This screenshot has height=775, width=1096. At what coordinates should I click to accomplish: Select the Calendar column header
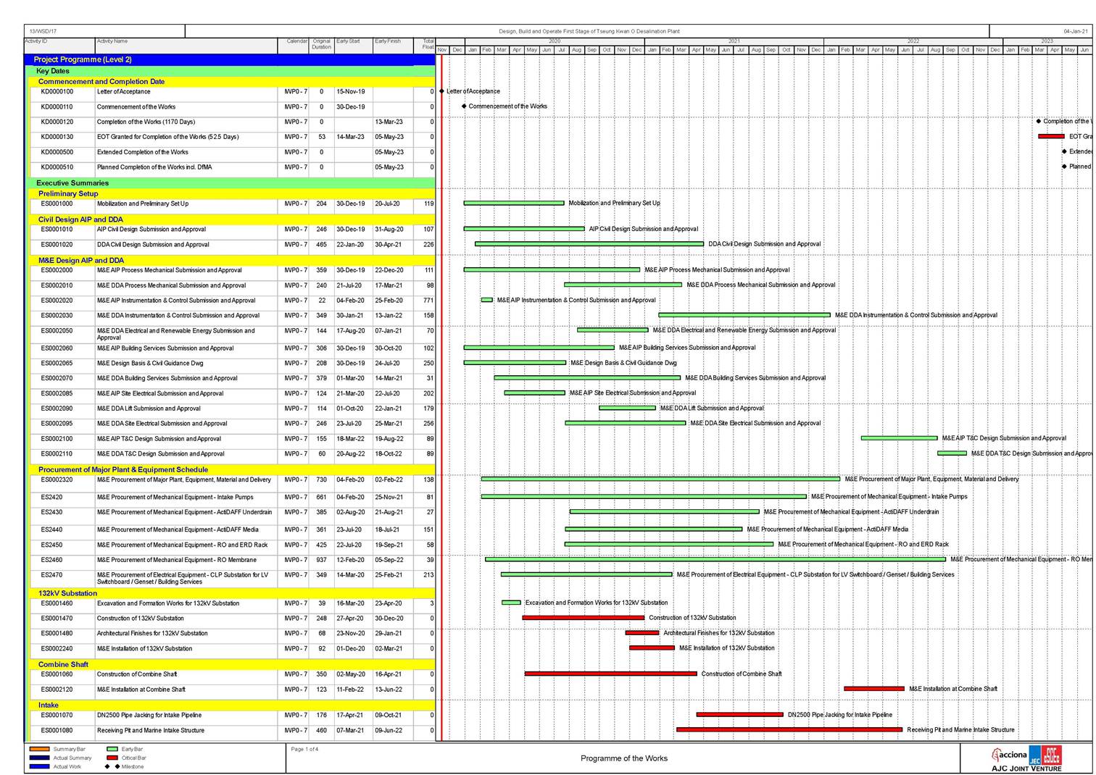click(294, 46)
